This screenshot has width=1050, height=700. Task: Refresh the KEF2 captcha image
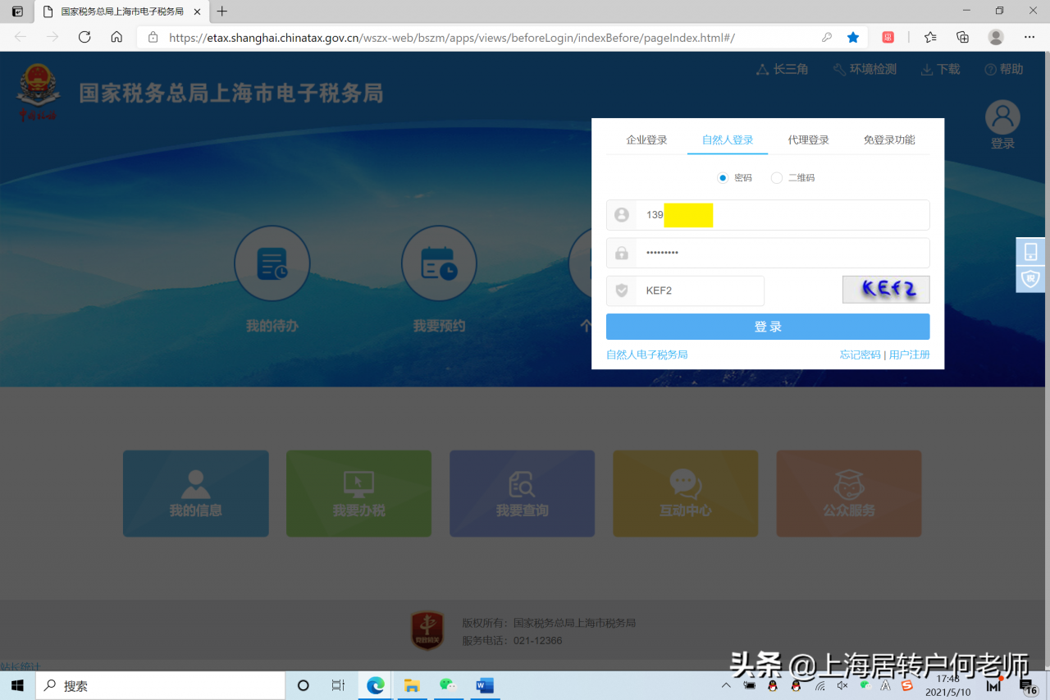(886, 289)
